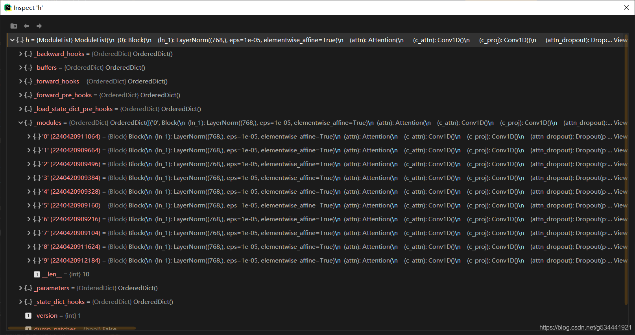Expand the _buffers node
The image size is (635, 335).
pyautogui.click(x=20, y=68)
